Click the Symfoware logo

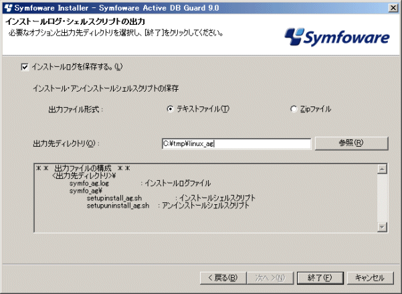pyautogui.click(x=337, y=38)
